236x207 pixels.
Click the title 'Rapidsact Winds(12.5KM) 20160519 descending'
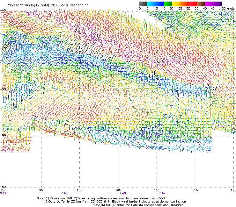pos(48,5)
